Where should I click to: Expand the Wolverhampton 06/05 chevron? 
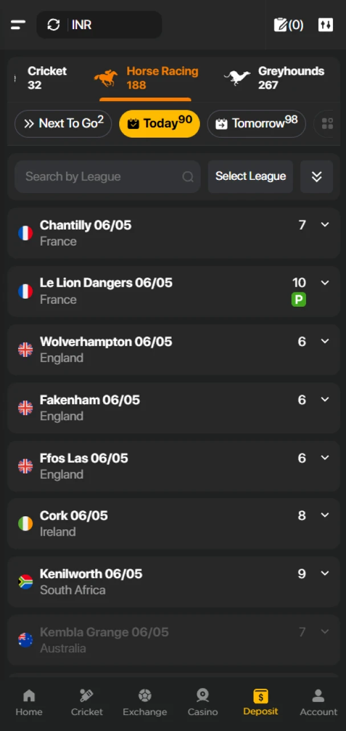(325, 342)
